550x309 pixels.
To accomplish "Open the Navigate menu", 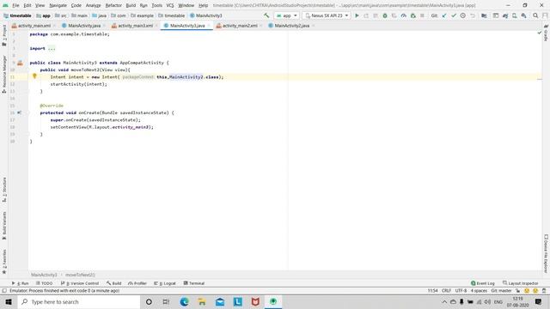I will point(58,5).
